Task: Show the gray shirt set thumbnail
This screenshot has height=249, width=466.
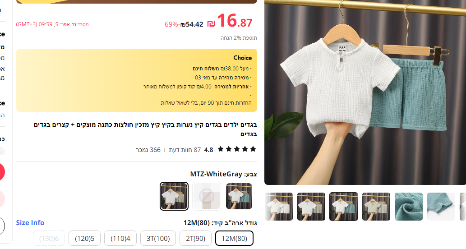Action: [x=376, y=207]
